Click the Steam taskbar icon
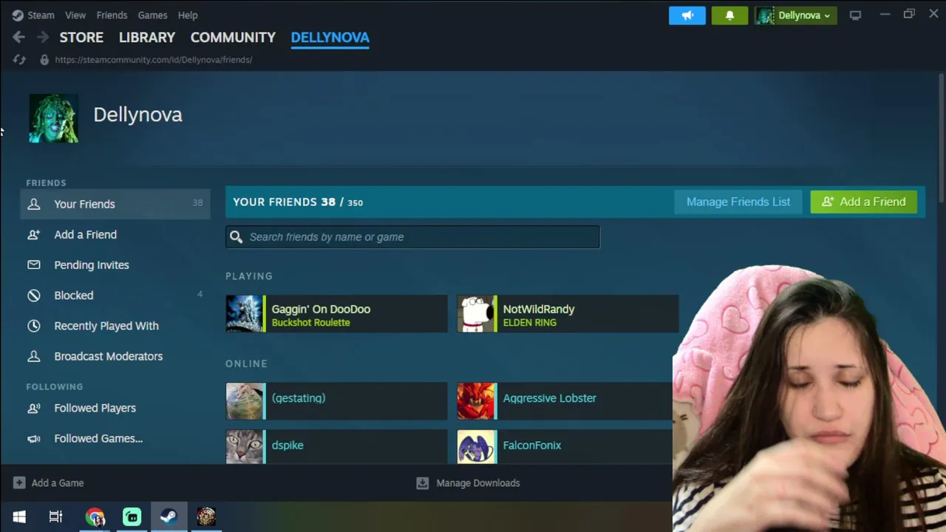Screen dimensions: 946x532 [x=169, y=516]
